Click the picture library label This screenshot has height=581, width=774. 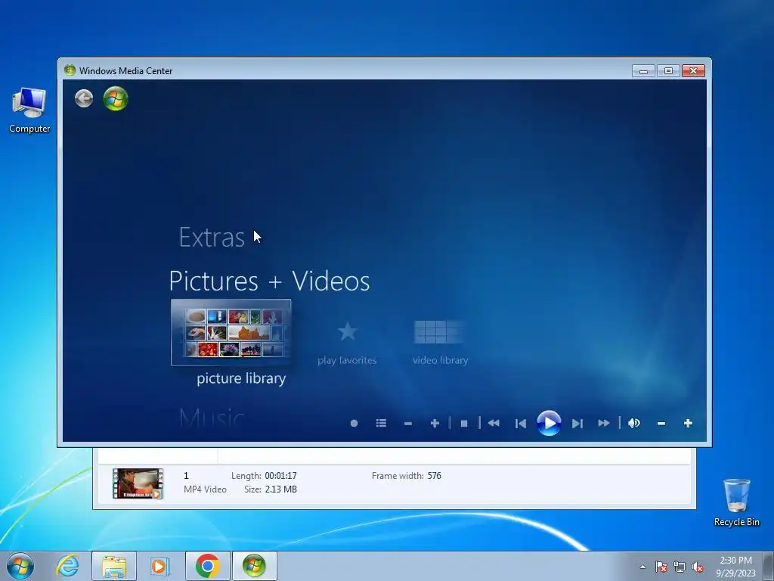(x=241, y=378)
